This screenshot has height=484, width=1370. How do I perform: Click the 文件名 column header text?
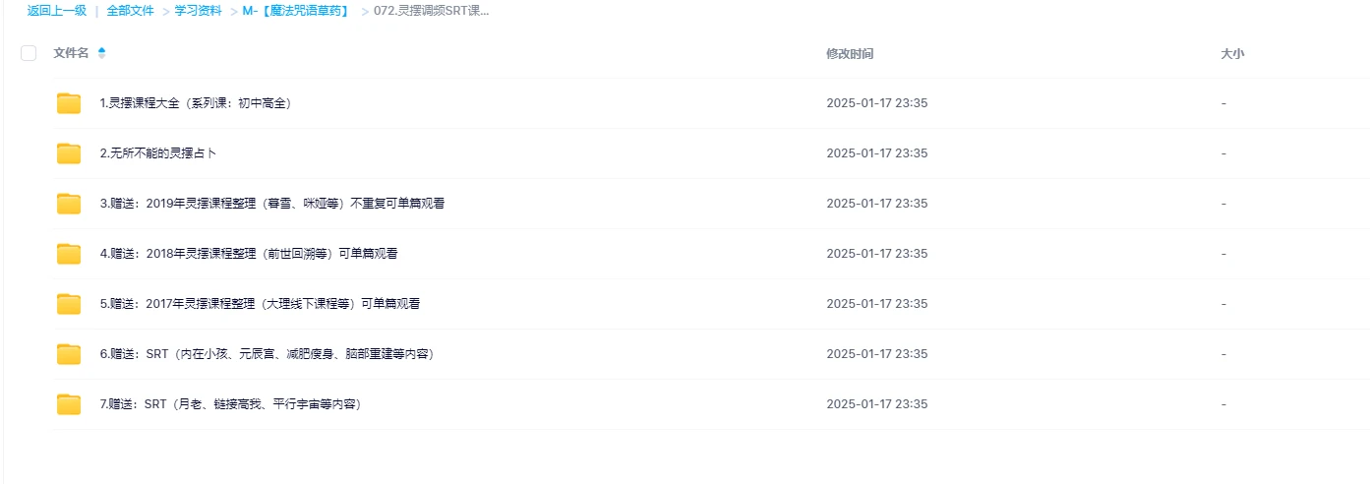(71, 53)
